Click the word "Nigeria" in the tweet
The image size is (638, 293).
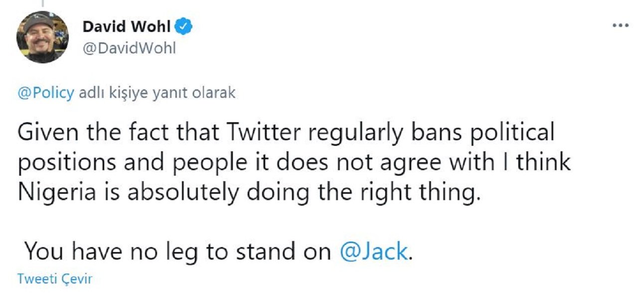pyautogui.click(x=56, y=193)
